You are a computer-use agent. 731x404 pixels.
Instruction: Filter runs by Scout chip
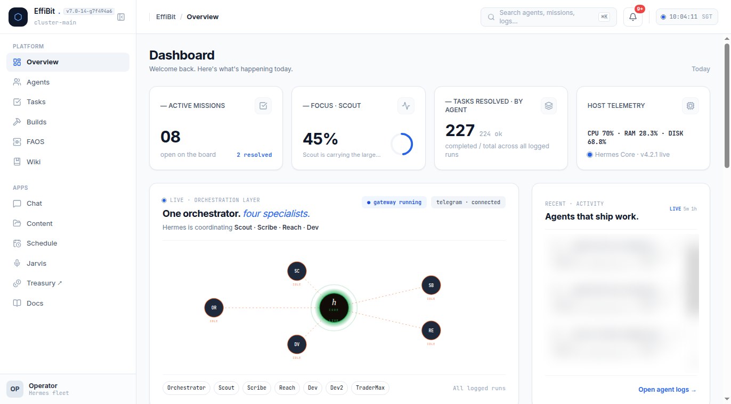tap(226, 388)
